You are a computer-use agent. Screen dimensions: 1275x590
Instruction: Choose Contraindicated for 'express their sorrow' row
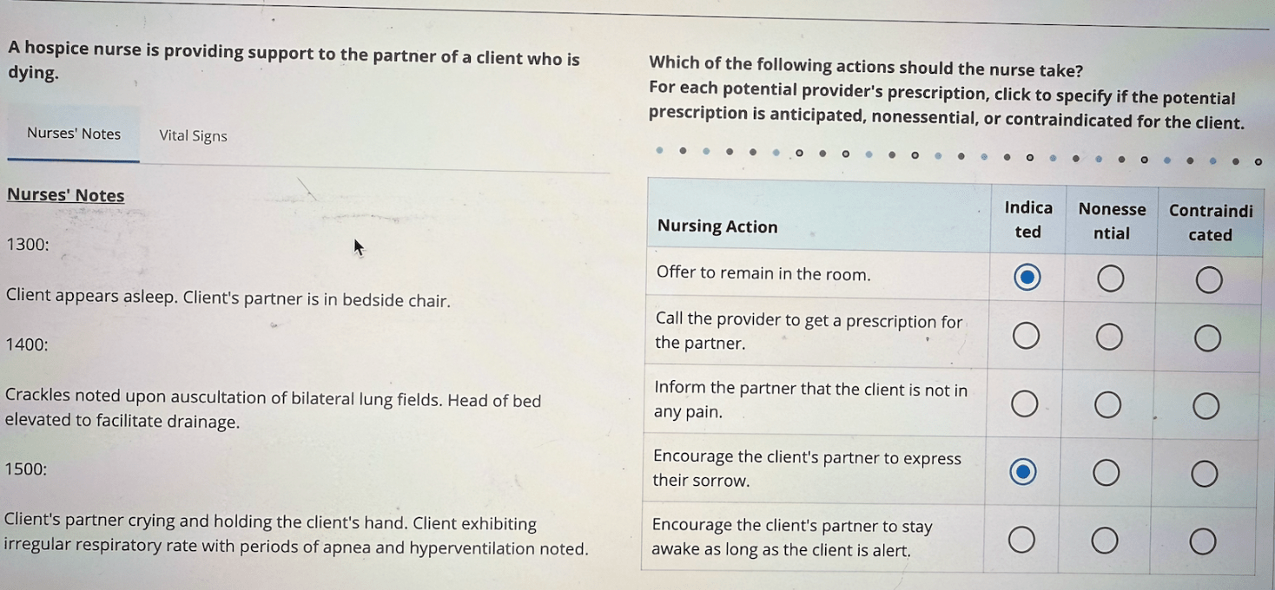point(1205,474)
